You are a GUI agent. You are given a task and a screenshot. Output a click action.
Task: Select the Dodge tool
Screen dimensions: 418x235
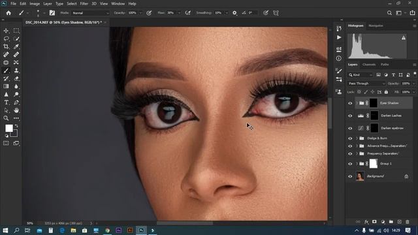click(x=16, y=94)
